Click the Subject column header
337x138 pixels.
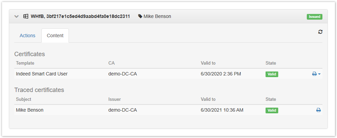[24, 99]
